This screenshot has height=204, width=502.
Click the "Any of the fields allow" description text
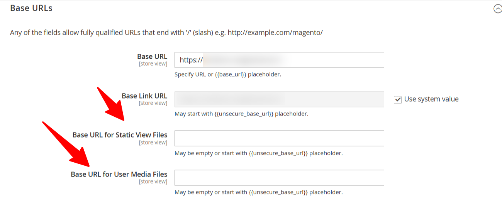166,32
